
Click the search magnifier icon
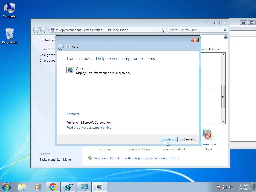pos(225,30)
